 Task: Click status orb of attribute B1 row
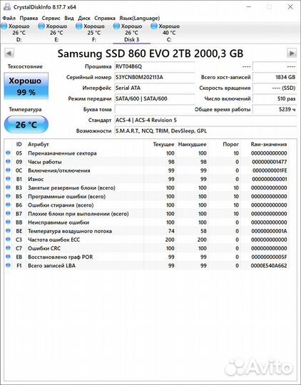point(8,179)
